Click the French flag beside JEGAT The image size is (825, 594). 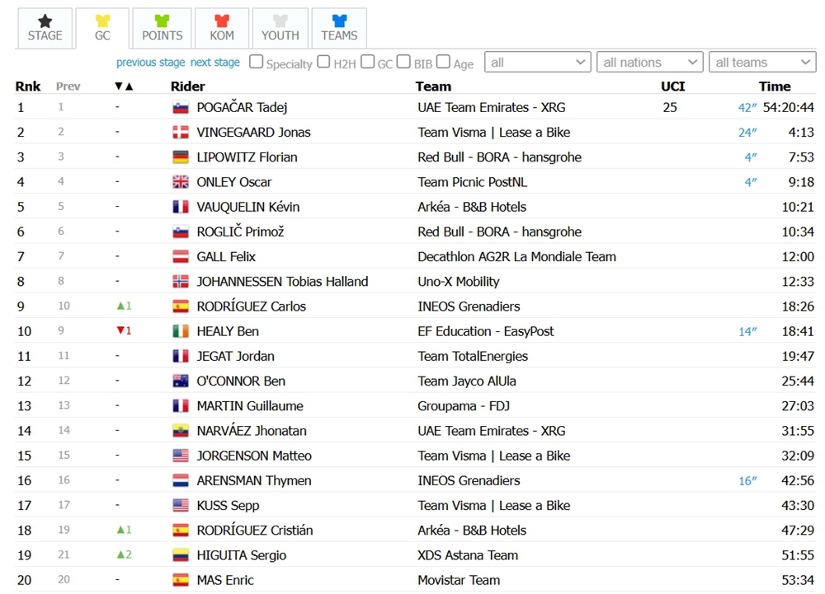tap(181, 356)
